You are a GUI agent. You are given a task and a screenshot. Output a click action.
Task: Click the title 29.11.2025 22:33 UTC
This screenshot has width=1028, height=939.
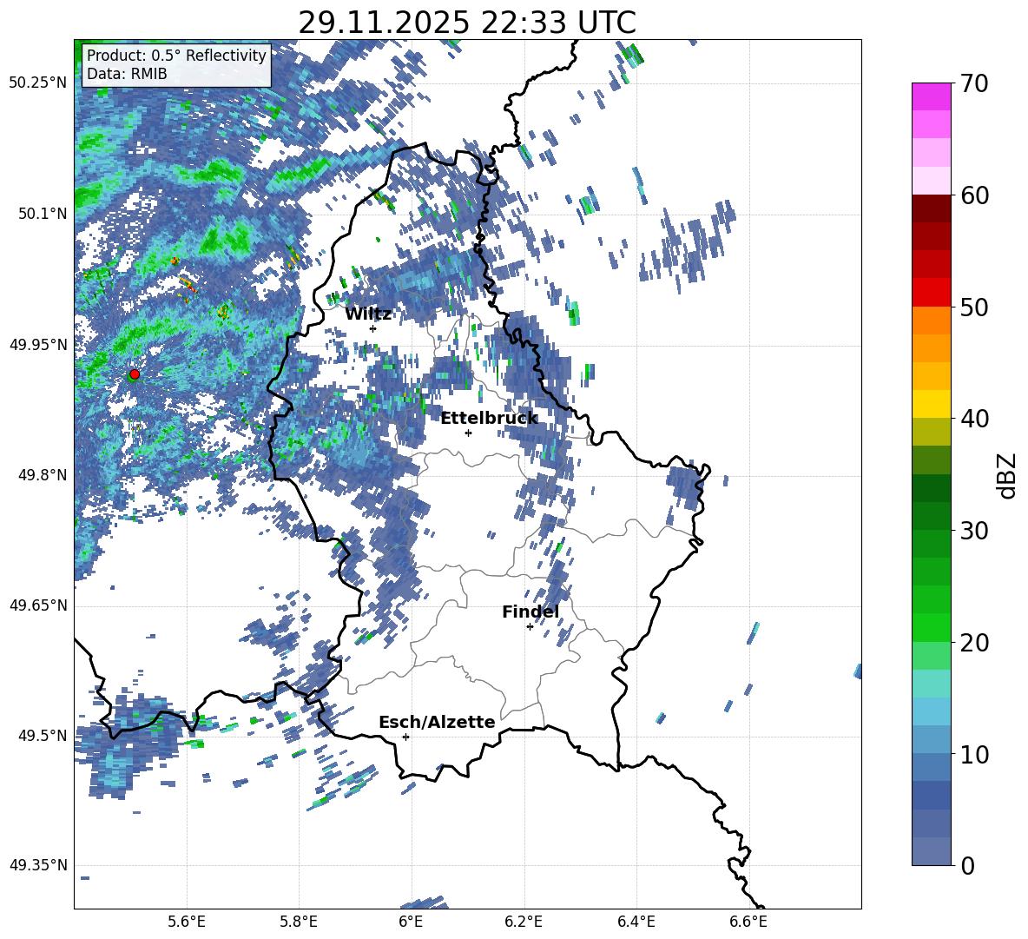pyautogui.click(x=467, y=23)
